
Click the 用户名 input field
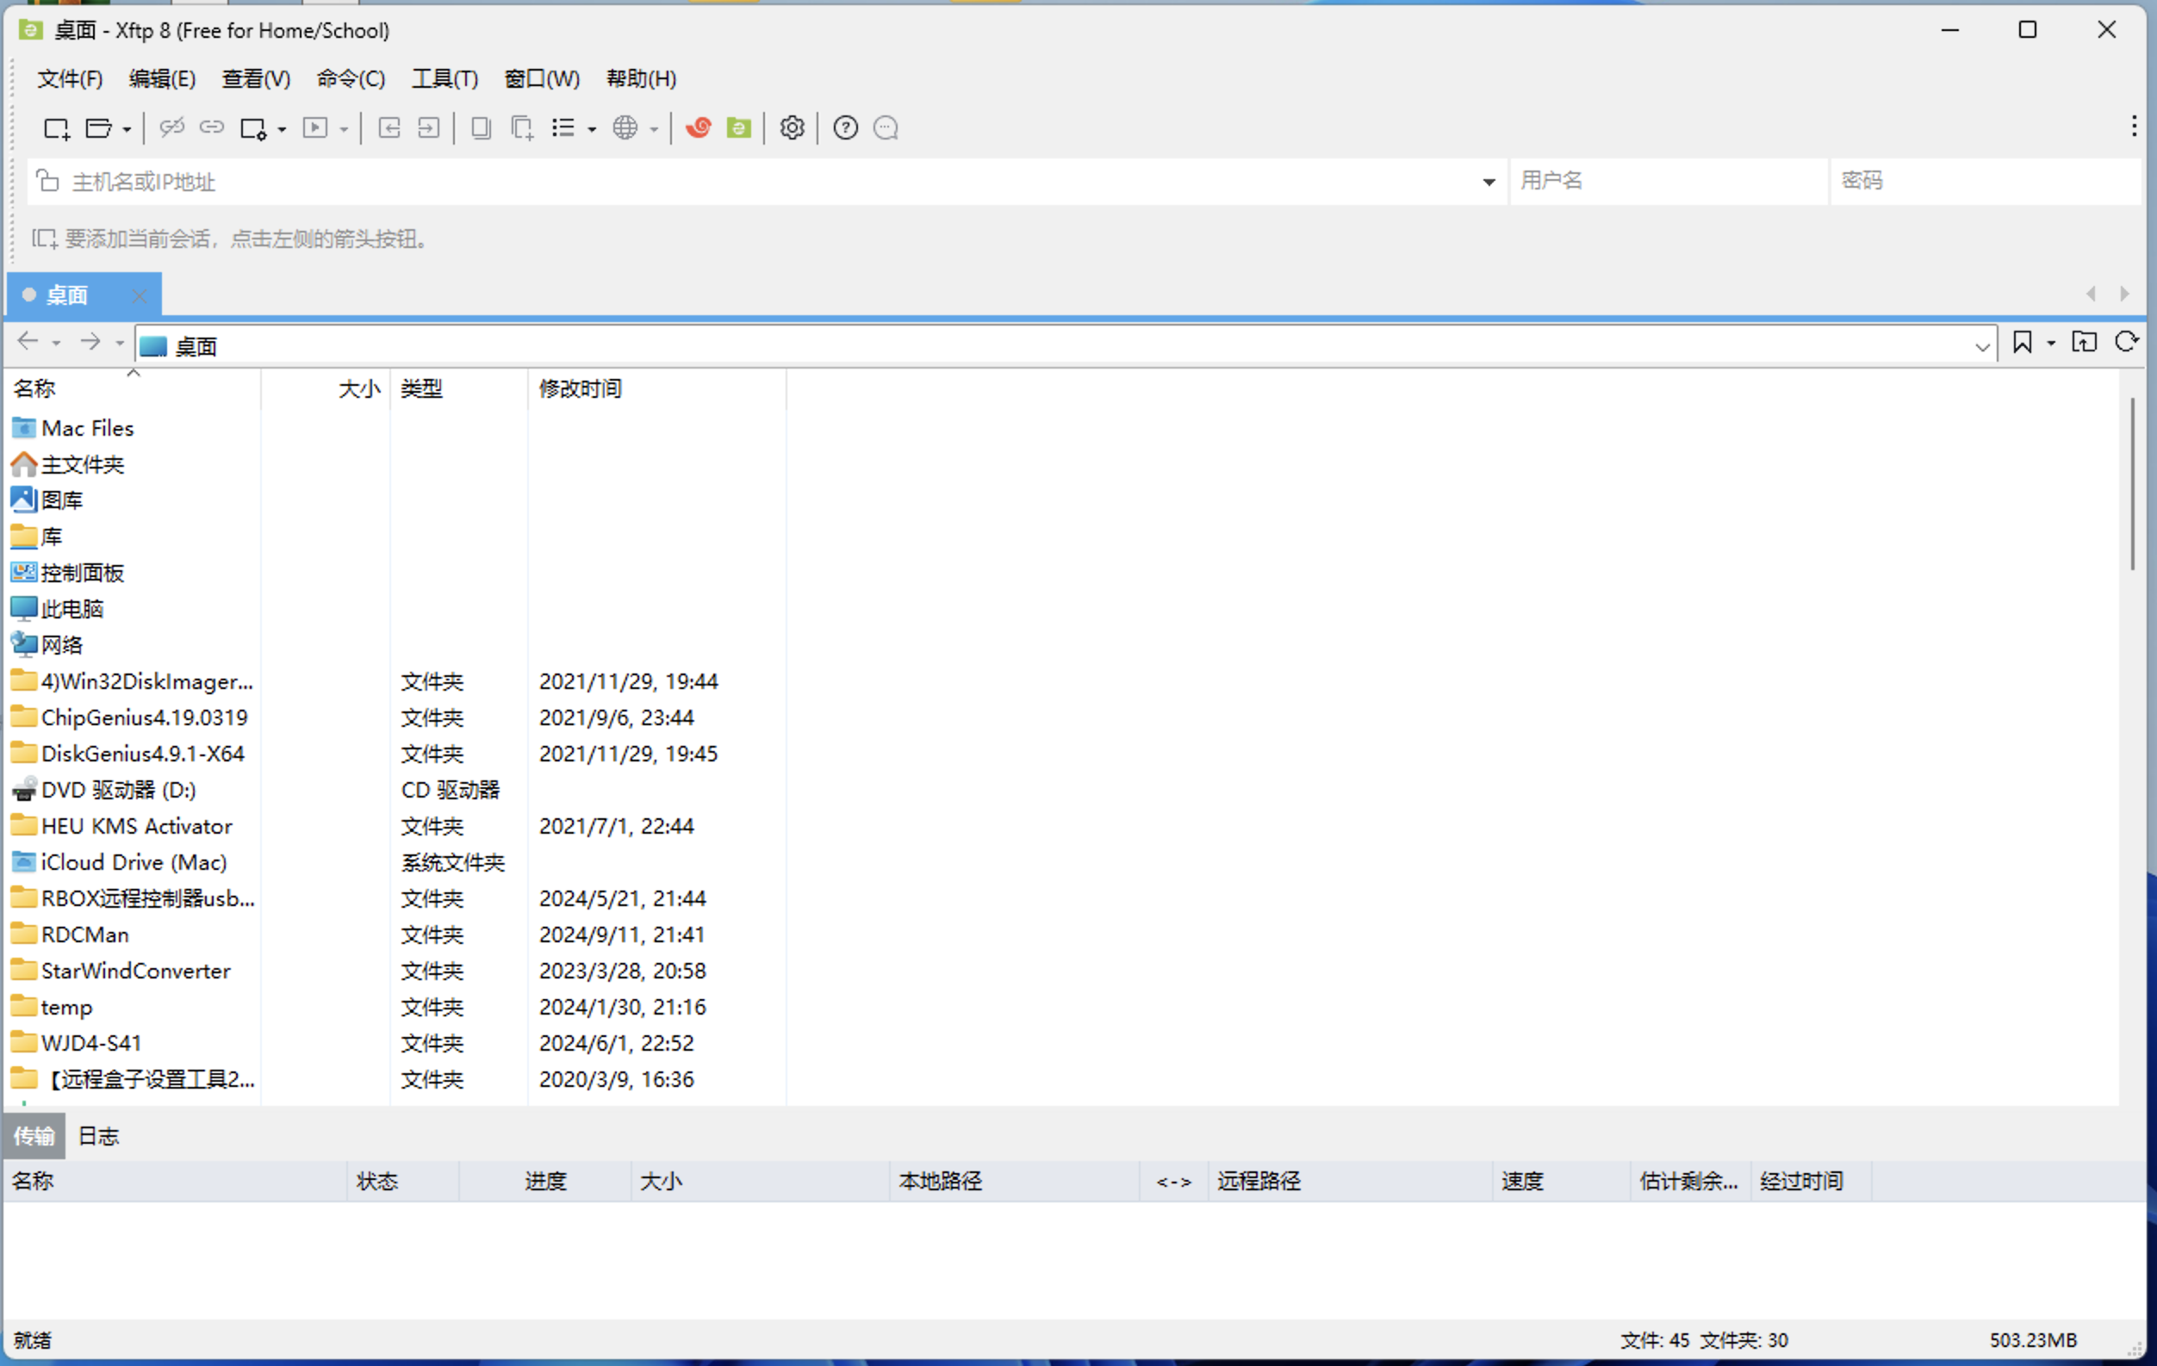(1668, 182)
